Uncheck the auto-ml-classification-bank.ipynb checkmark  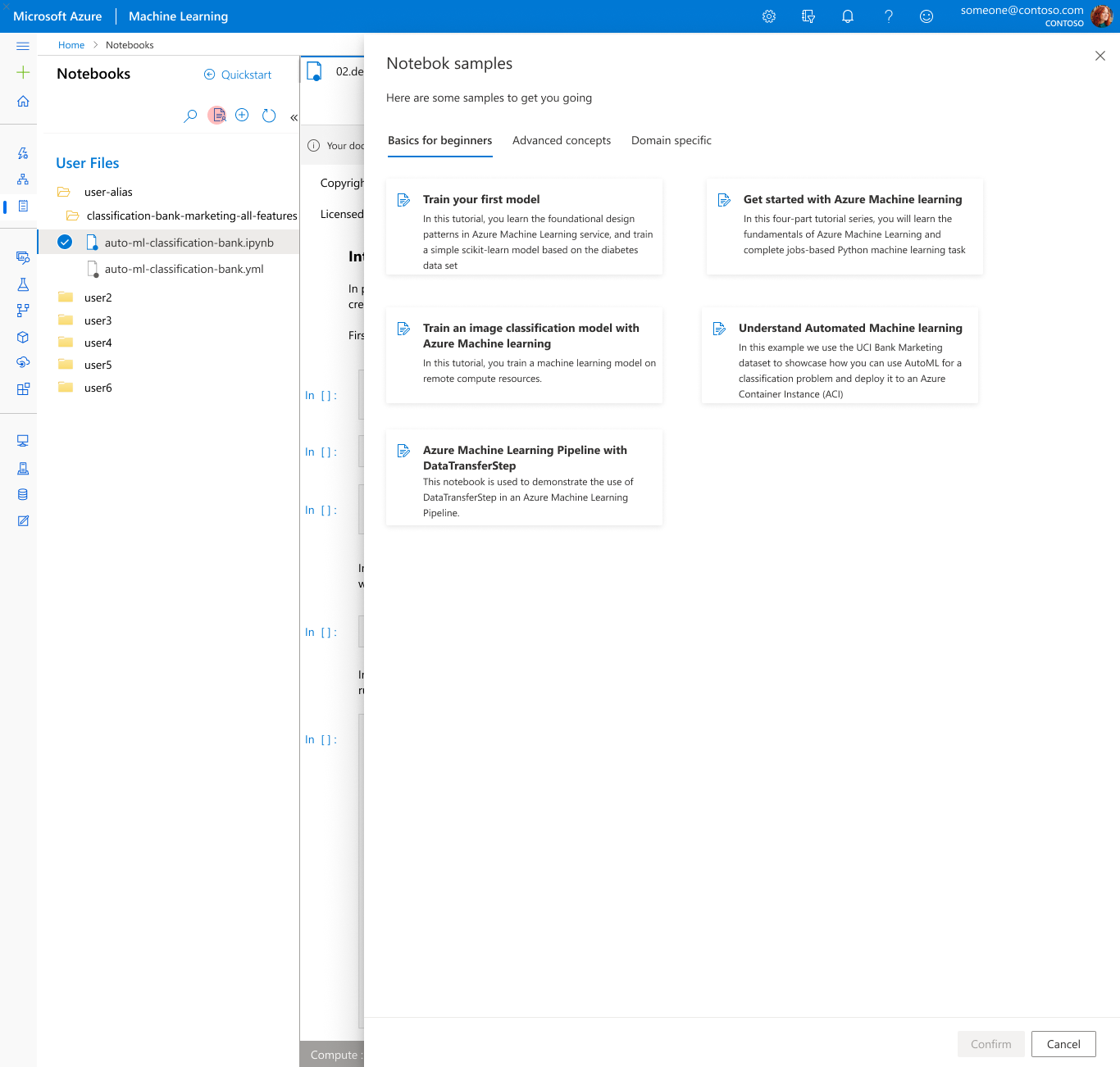[x=65, y=242]
